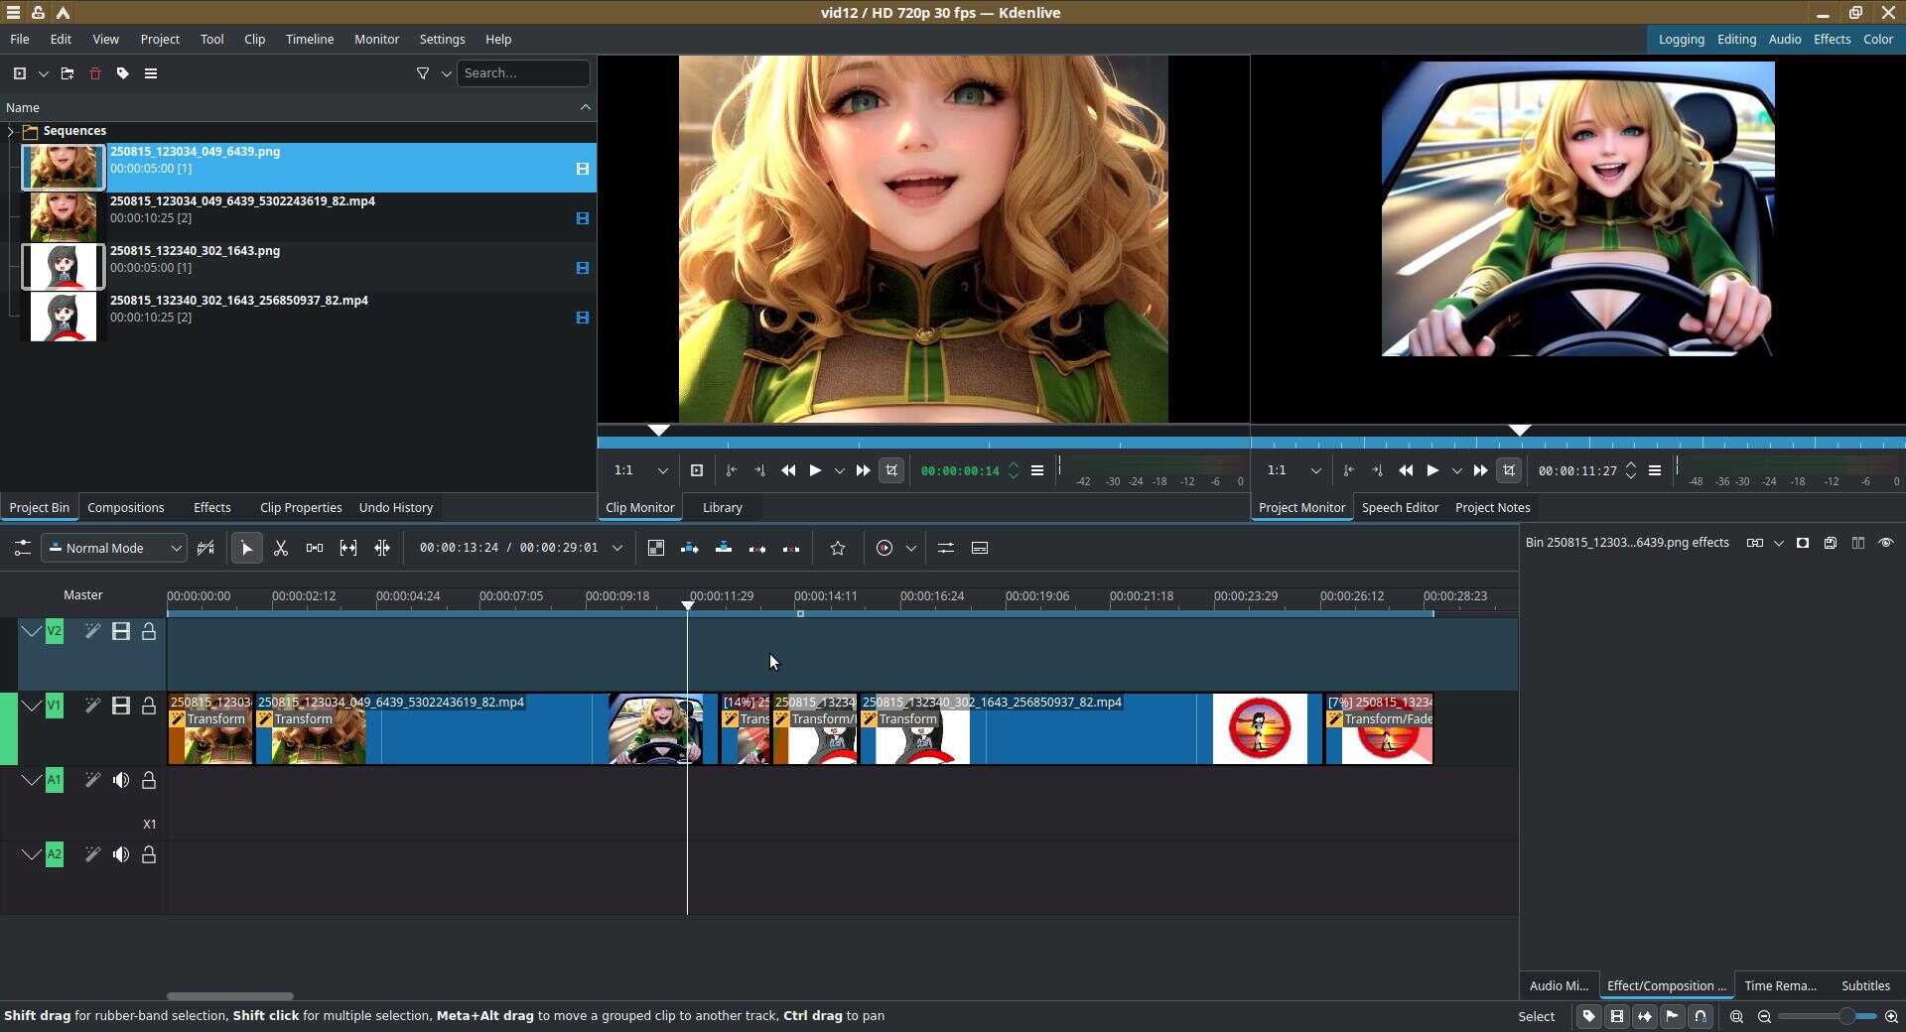The image size is (1906, 1032).
Task: Open the Normal Mode edit dropdown
Action: click(115, 548)
